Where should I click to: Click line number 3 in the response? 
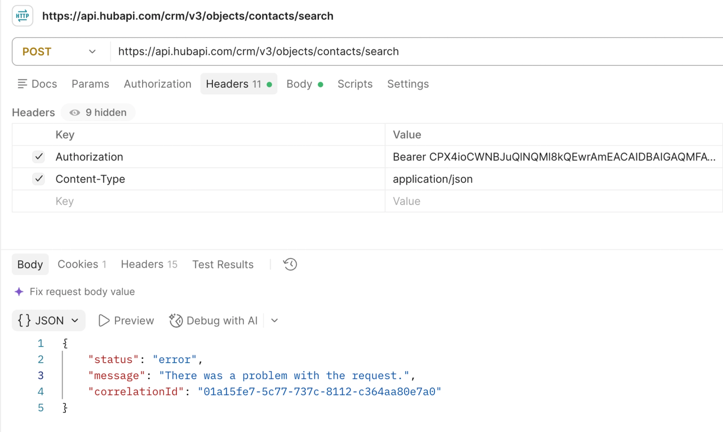tap(41, 375)
